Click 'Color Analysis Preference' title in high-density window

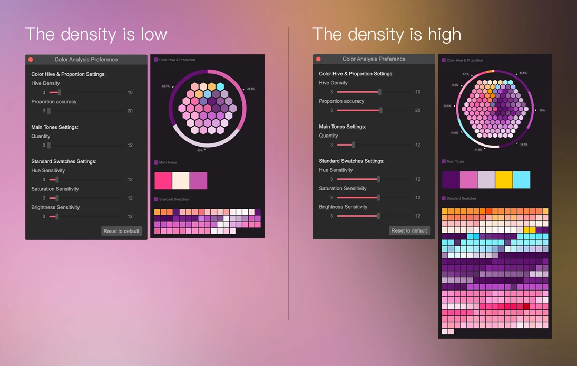click(x=374, y=59)
